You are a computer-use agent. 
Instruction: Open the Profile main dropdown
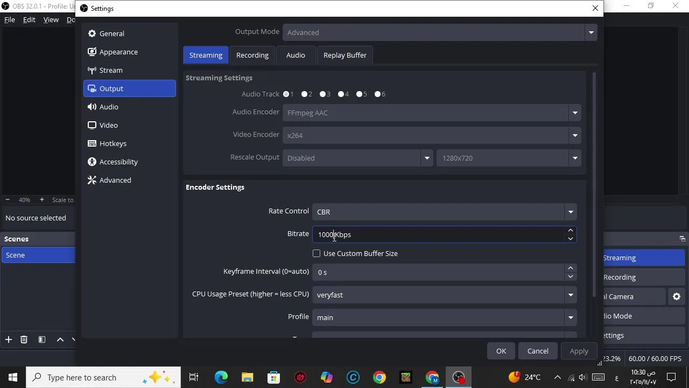click(x=444, y=317)
